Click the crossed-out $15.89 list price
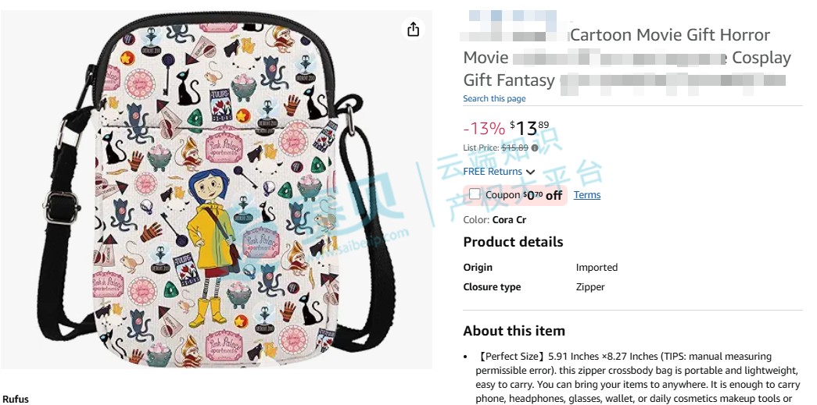Screen dimensions: 817x405 tap(514, 147)
